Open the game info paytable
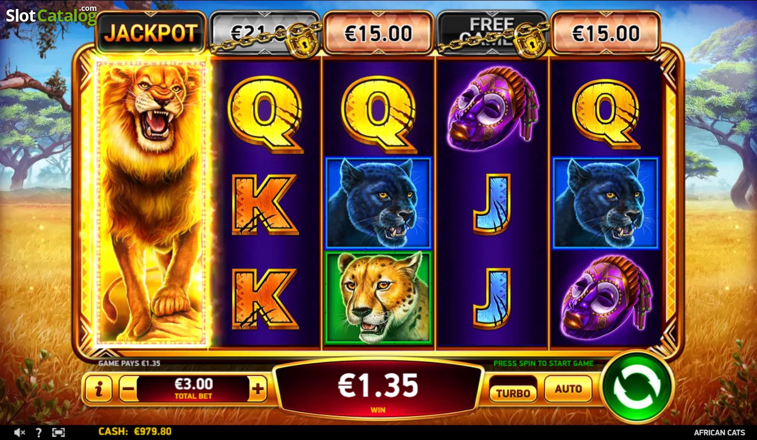The height and width of the screenshot is (440, 757). tap(98, 389)
